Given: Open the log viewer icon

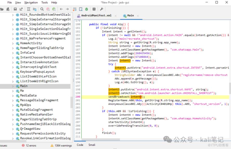Looking at the screenshot, I should [x=94, y=9].
